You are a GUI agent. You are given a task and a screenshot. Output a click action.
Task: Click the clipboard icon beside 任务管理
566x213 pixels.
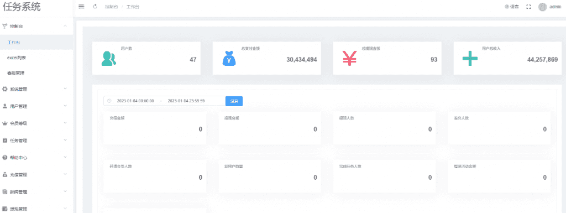(x=4, y=141)
